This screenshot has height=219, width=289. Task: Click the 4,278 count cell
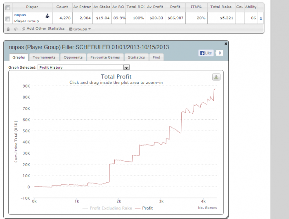click(x=62, y=18)
